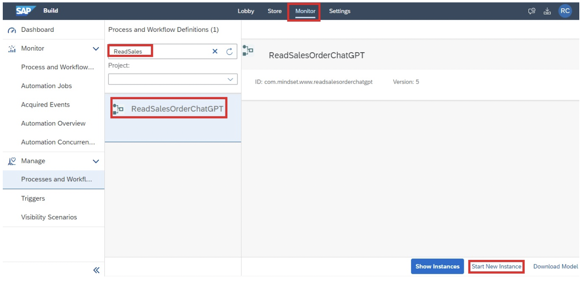Collapse the Manage section chevron

[x=96, y=161]
